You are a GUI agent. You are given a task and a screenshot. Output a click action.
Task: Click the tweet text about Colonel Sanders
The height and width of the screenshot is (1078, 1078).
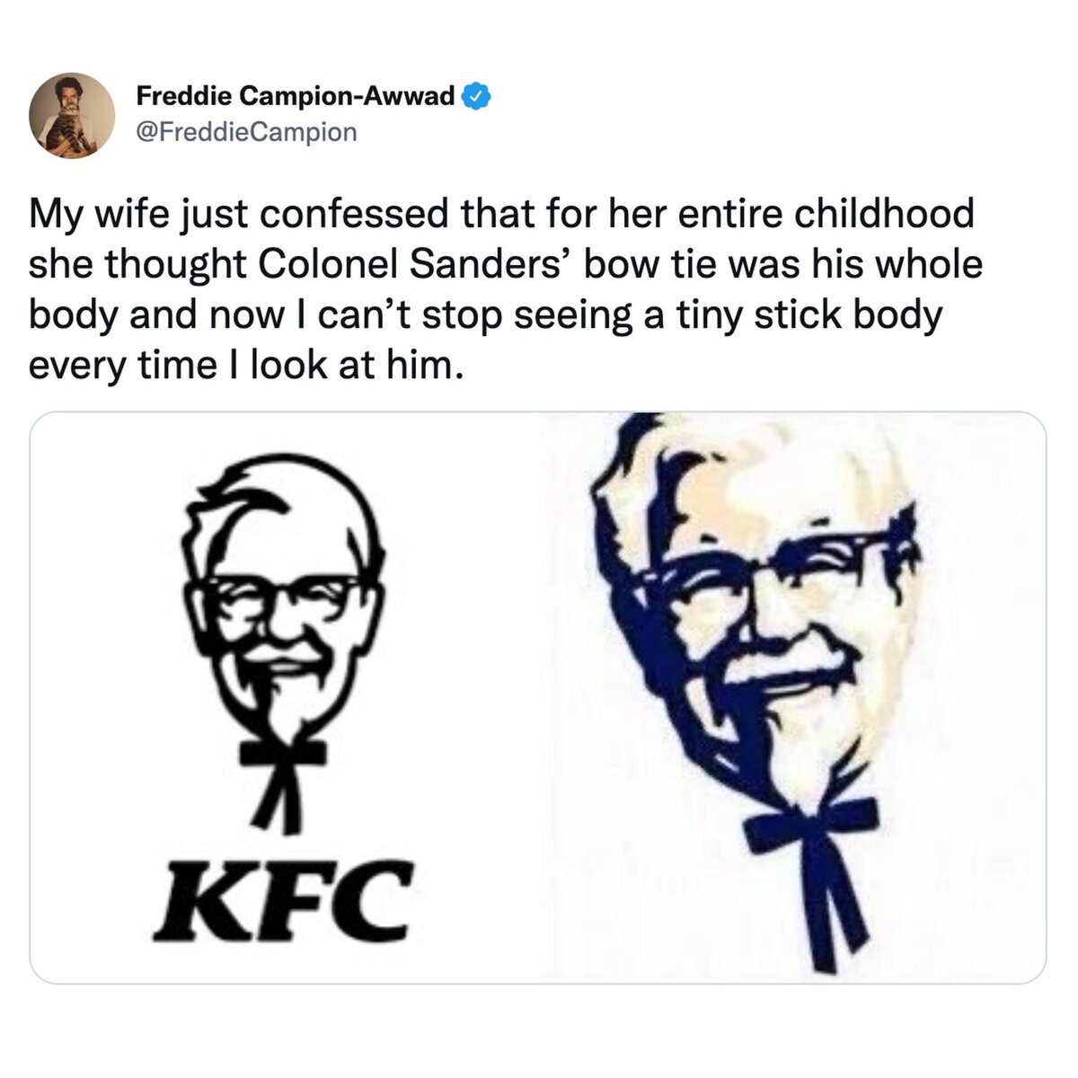point(503,289)
